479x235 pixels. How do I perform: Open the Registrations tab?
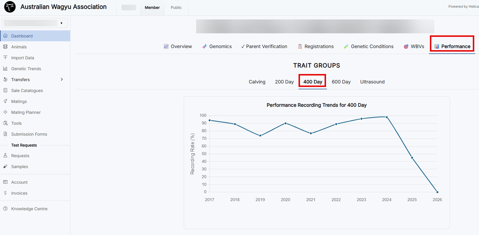[316, 47]
